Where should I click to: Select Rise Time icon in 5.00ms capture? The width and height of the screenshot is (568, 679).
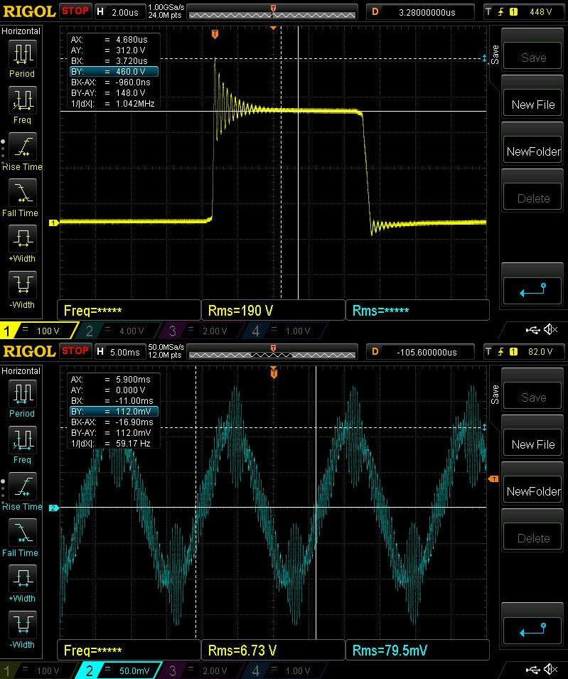(23, 487)
